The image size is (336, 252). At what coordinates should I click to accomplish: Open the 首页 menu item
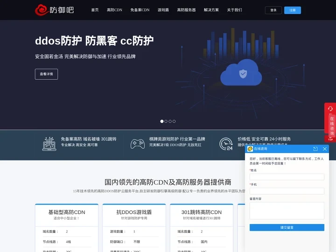[95, 10]
